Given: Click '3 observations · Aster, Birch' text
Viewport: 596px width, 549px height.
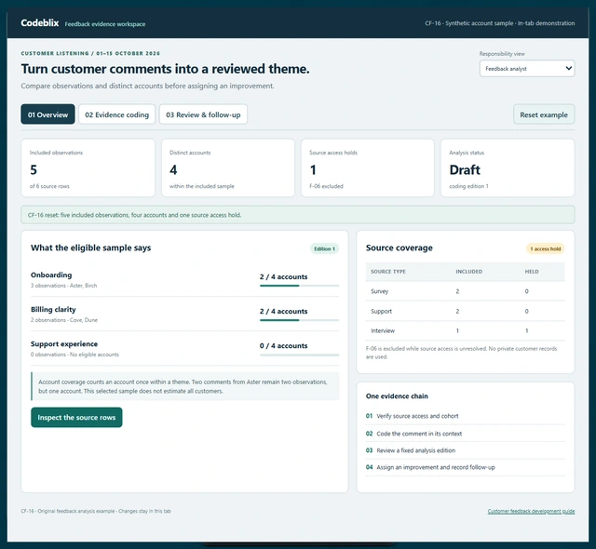Looking at the screenshot, I should [x=64, y=286].
